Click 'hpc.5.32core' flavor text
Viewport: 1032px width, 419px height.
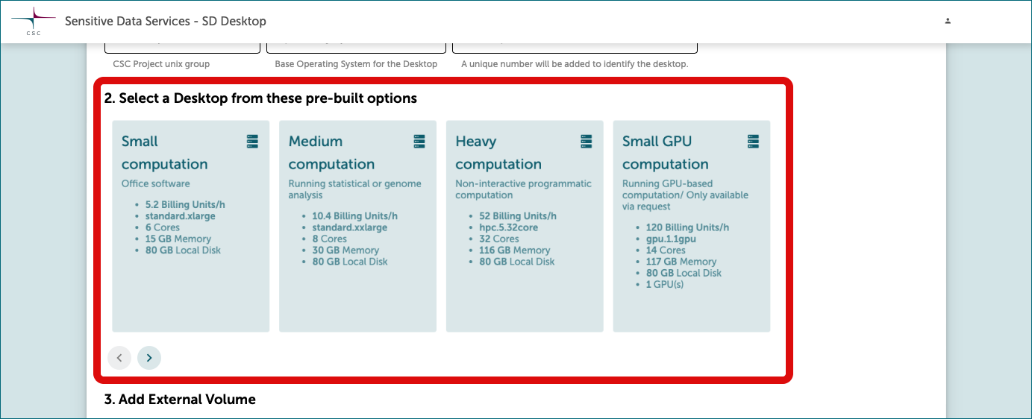pos(509,227)
